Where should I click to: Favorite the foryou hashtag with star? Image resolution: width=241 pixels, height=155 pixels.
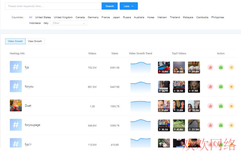(231, 87)
